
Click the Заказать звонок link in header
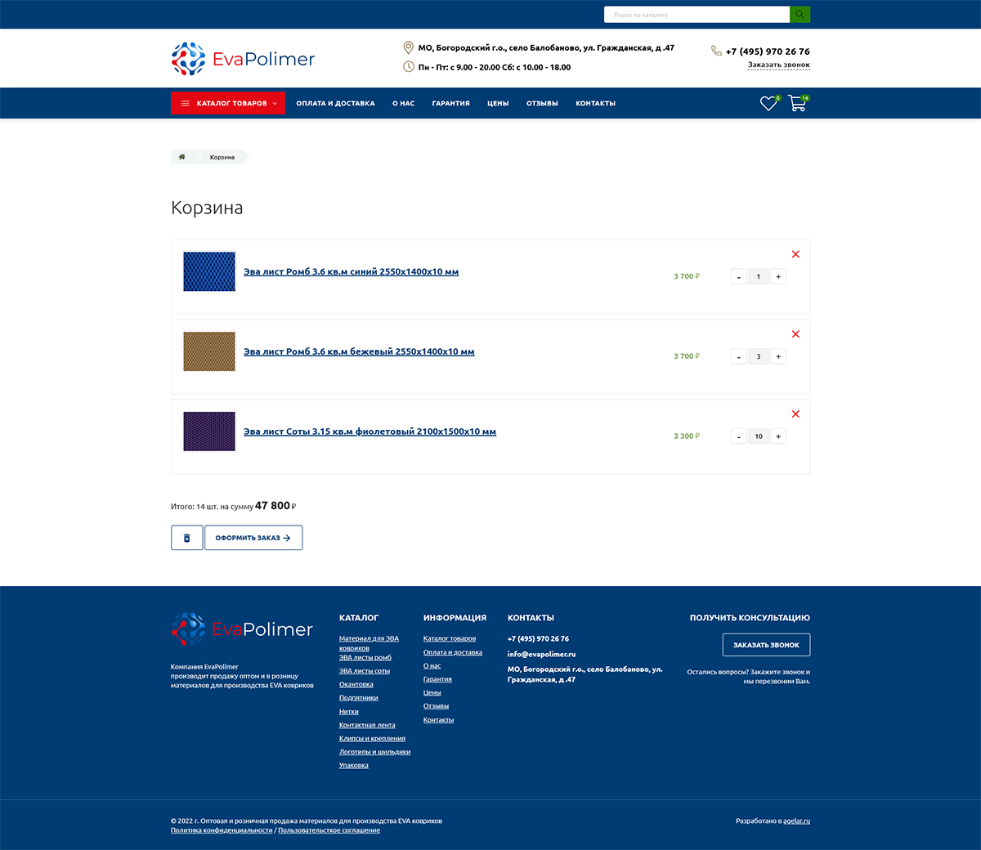tap(779, 65)
